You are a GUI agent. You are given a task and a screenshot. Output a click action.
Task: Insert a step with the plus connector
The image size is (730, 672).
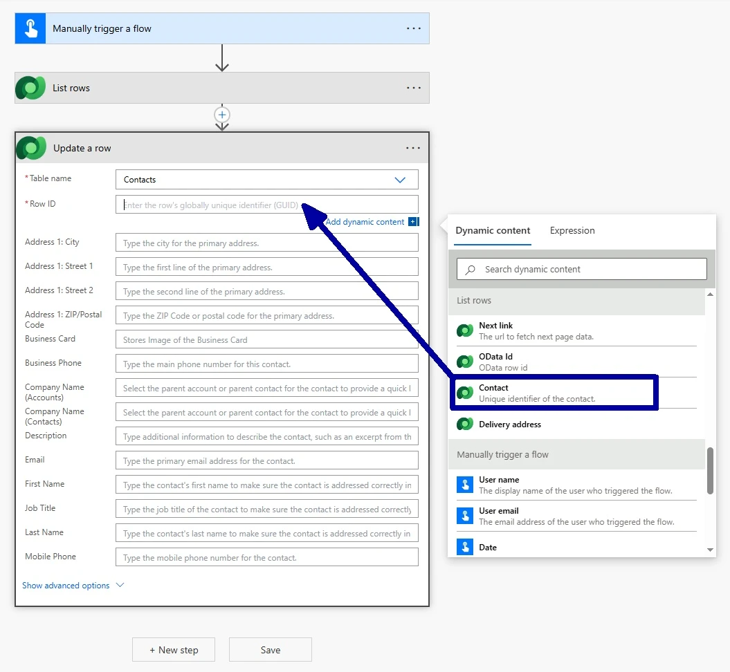point(222,115)
